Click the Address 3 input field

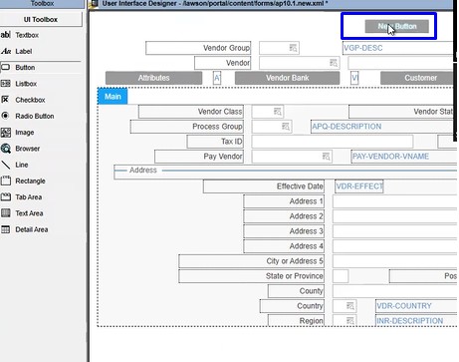(x=395, y=231)
